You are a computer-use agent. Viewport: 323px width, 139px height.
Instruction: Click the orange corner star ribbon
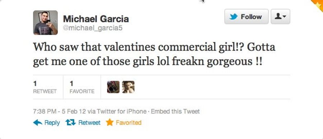pos(318,4)
